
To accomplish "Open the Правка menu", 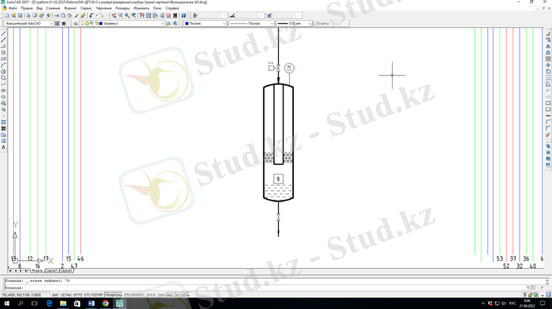I will (x=27, y=8).
